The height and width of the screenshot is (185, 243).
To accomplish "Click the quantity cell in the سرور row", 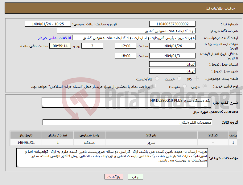I will pyautogui.click(x=58, y=143).
